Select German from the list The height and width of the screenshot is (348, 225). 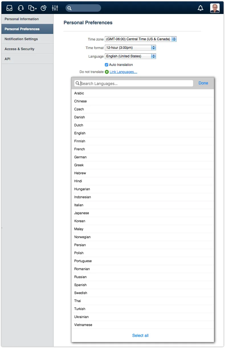tap(143, 157)
